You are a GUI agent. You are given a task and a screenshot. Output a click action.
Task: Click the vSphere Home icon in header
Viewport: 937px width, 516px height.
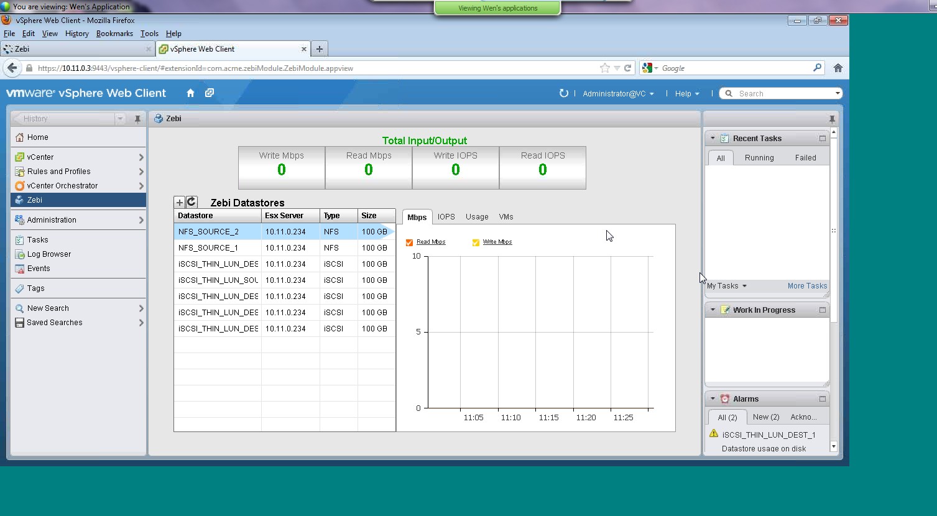[190, 93]
